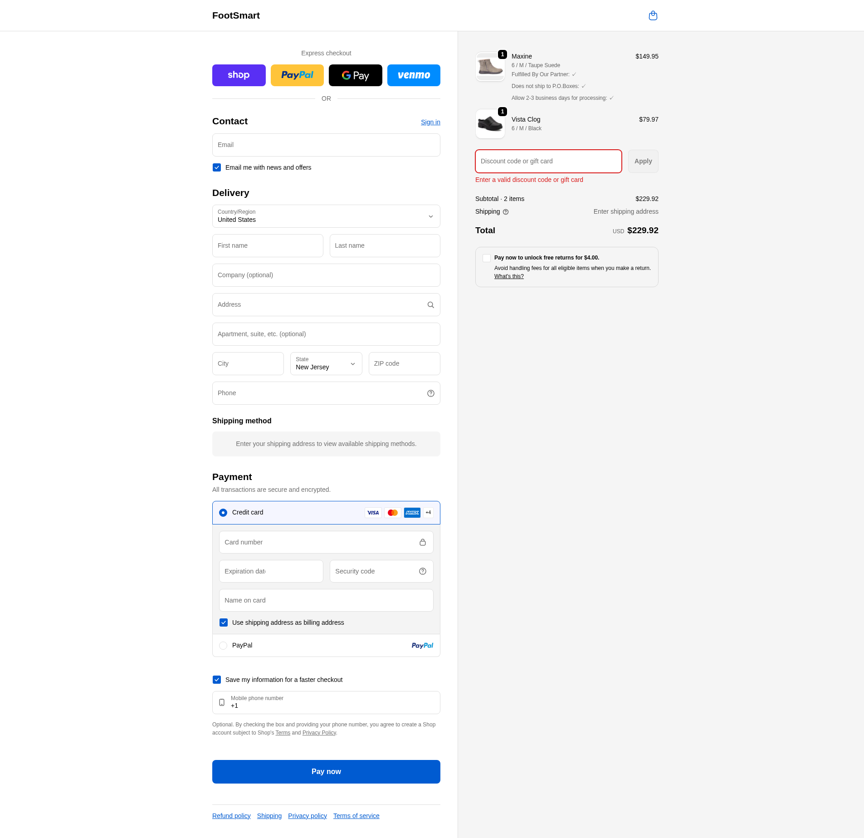Click the search icon in Address field
864x838 pixels.
(430, 305)
